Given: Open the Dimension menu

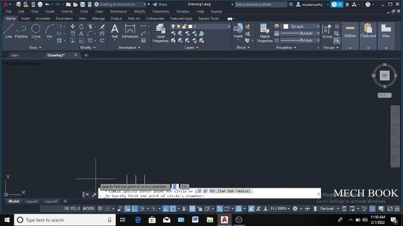Looking at the screenshot, I should pyautogui.click(x=118, y=11).
